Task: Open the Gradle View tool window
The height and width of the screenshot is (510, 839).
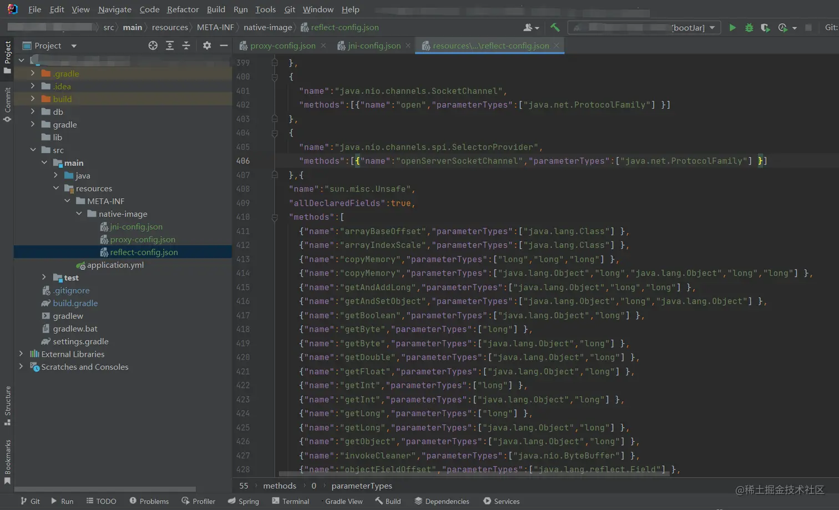Action: click(x=343, y=501)
